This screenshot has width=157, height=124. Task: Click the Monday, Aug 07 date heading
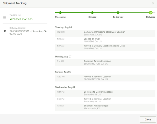[63, 57]
